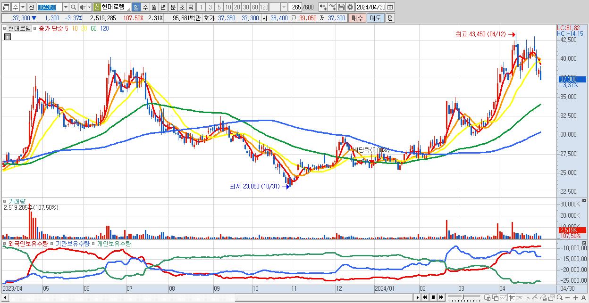Select the 30 interval button
The height and width of the screenshot is (303, 589).
pyautogui.click(x=246, y=8)
